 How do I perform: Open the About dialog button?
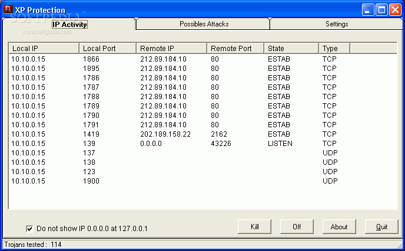coord(339,227)
